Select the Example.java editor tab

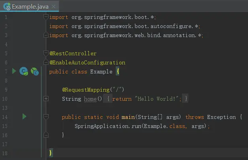[x=29, y=6]
